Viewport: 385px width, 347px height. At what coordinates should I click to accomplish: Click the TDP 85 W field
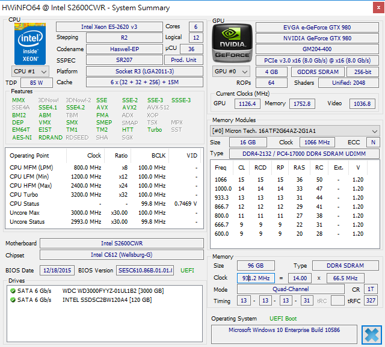(37, 83)
